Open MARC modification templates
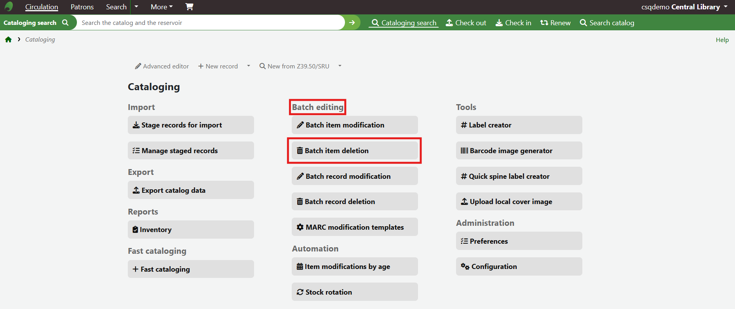Image resolution: width=735 pixels, height=309 pixels. click(x=354, y=227)
